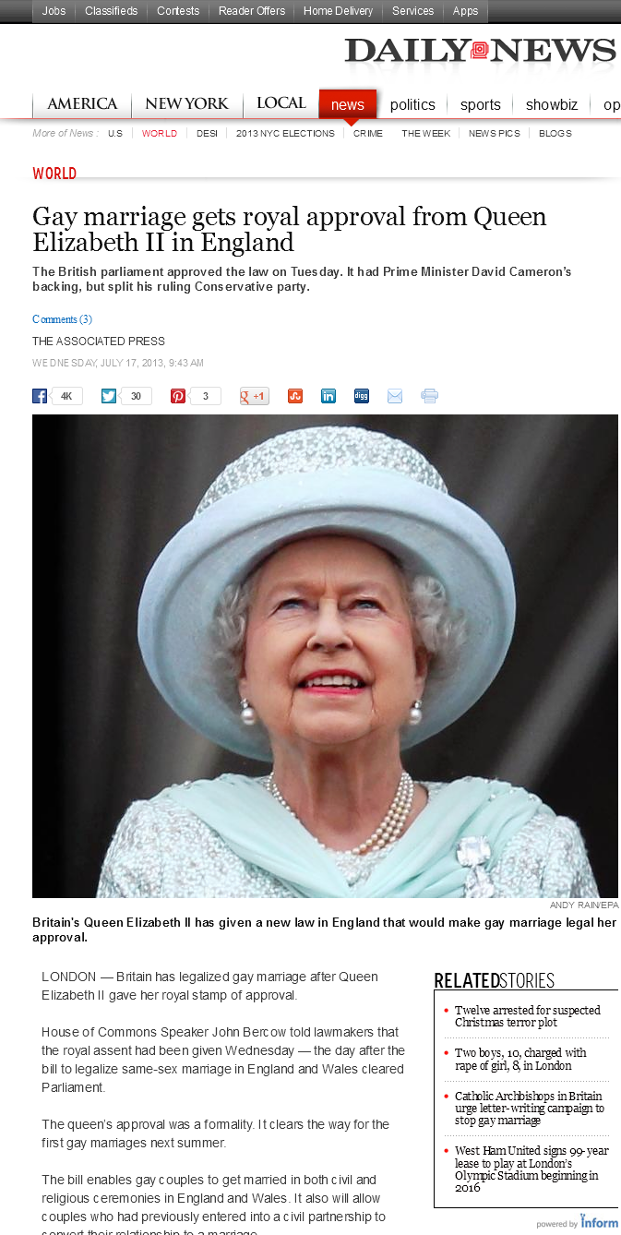
Task: Select the NEW YORK edition tab
Action: click(x=187, y=104)
